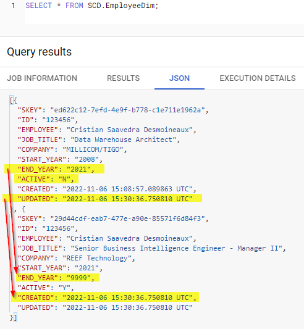Click CREATED timestamp 15:08:57.089863 UTC

127,189
